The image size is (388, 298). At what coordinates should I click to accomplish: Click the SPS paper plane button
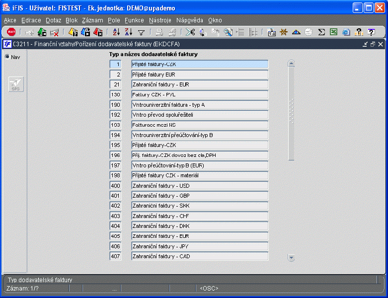point(16,84)
